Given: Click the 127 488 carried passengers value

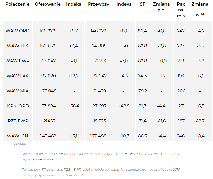Looking at the screenshot, I should pyautogui.click(x=98, y=136).
